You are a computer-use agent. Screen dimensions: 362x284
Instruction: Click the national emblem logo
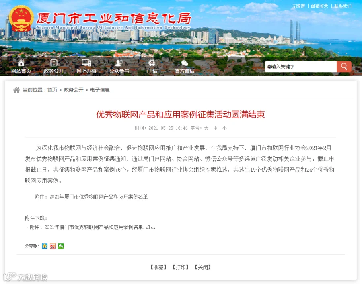point(21,19)
